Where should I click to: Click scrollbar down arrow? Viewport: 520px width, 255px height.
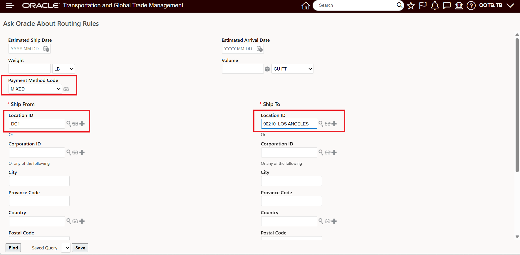coord(517,237)
